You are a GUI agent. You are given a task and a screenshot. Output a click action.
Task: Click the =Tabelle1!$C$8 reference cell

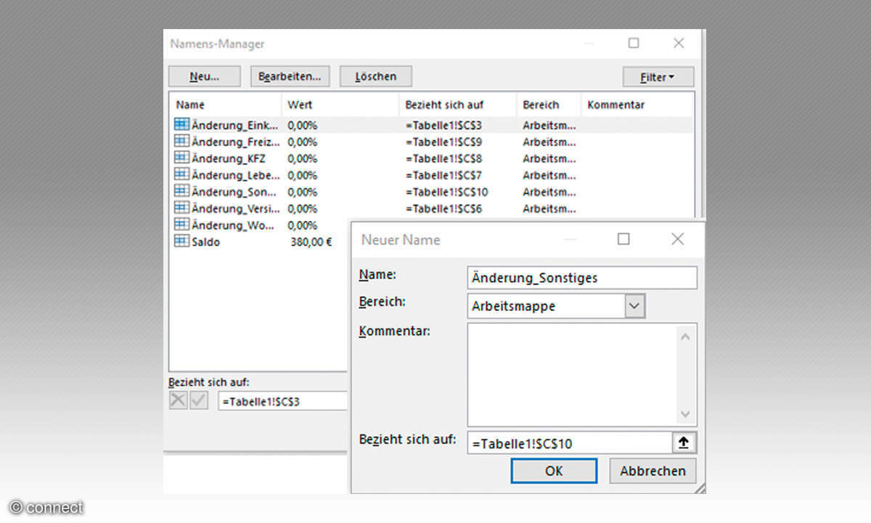[443, 158]
